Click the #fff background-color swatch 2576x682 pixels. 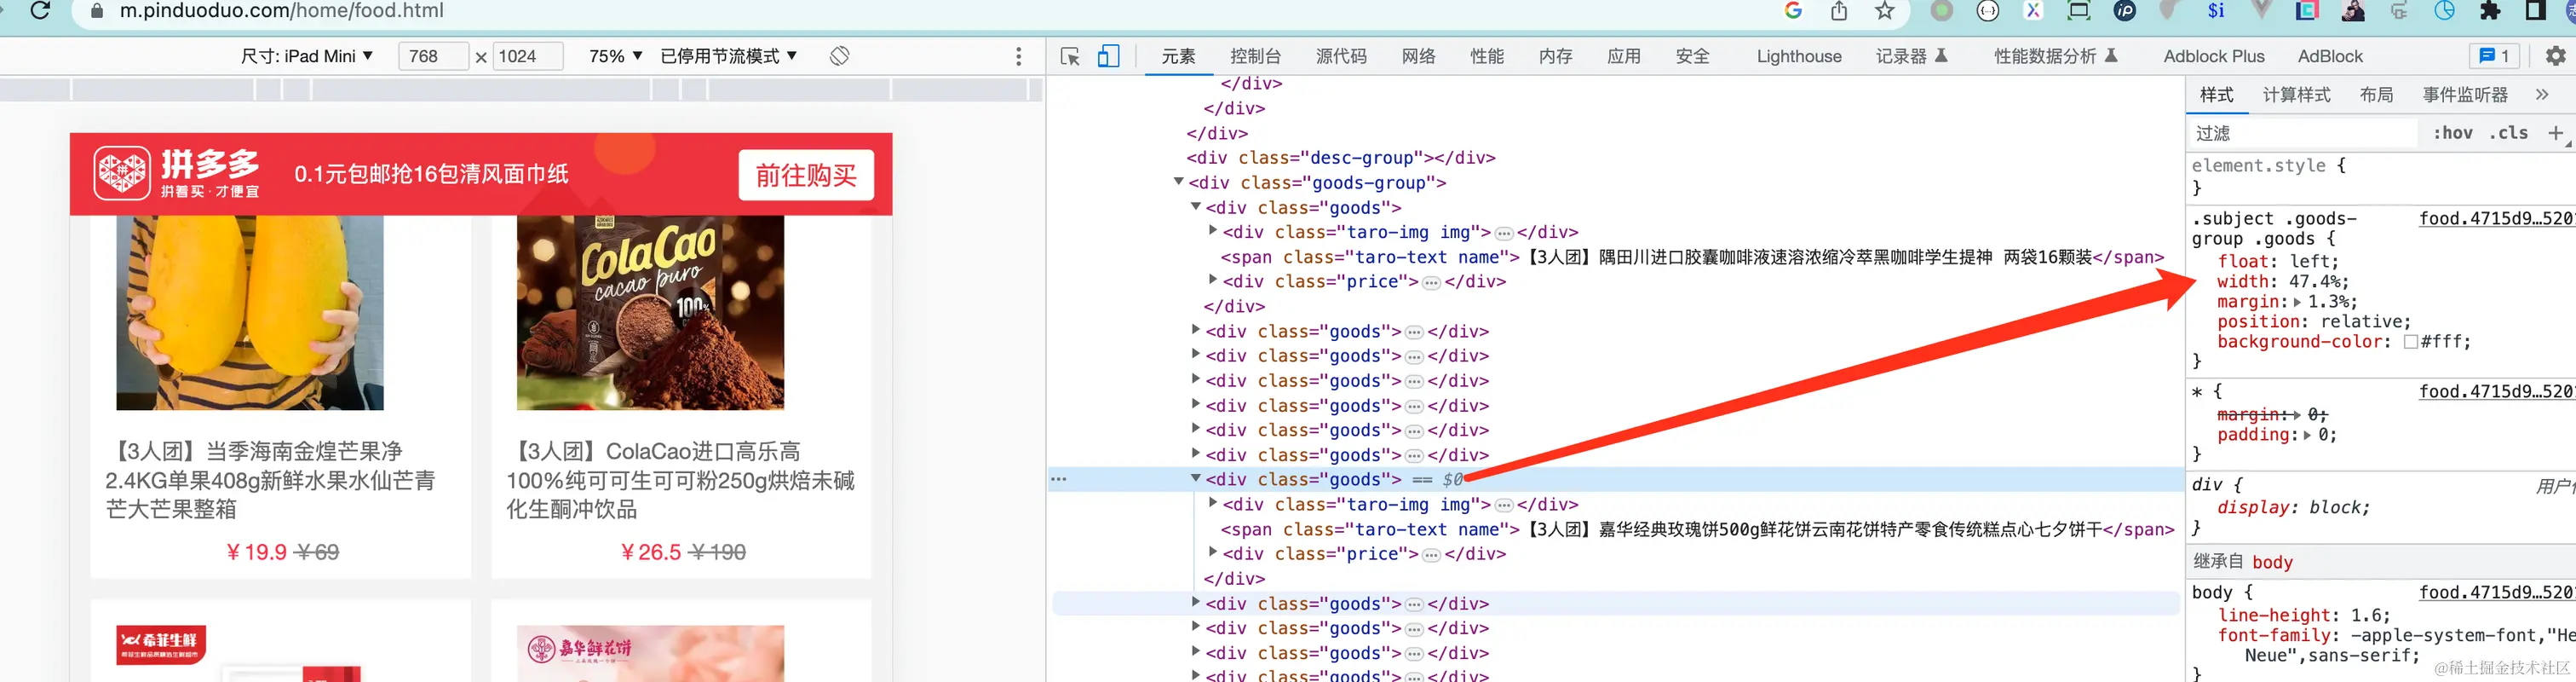2411,343
